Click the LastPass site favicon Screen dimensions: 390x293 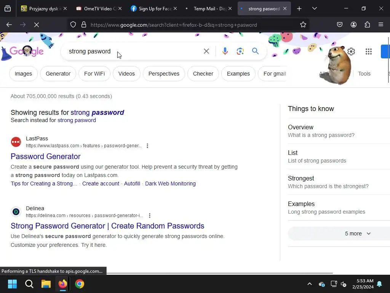(16, 142)
